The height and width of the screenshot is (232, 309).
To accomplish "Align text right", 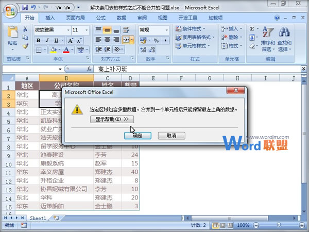I will [x=116, y=40].
